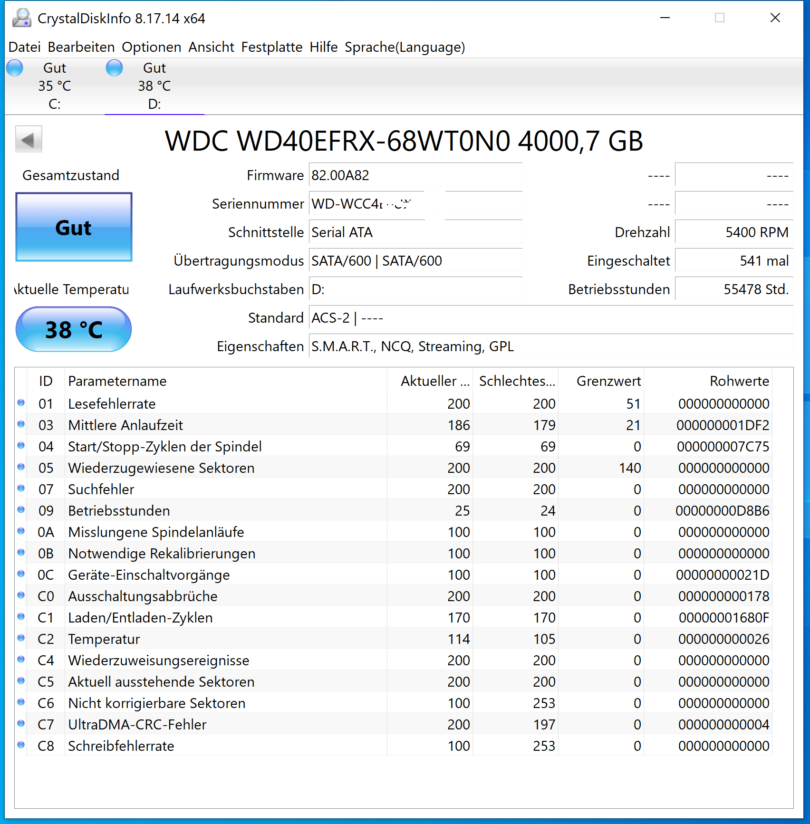Click the status dot beside Laden/Entladen-Zyklen
Image resolution: width=810 pixels, height=824 pixels.
click(x=21, y=617)
